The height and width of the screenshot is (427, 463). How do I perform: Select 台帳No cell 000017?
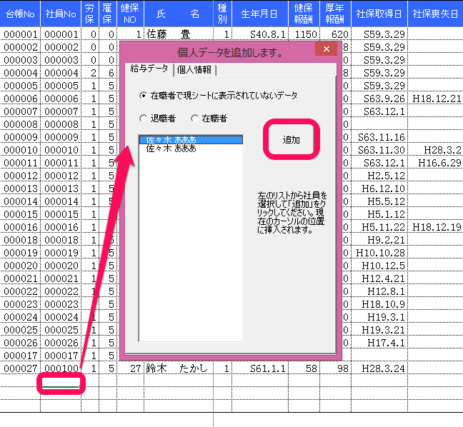pyautogui.click(x=20, y=356)
